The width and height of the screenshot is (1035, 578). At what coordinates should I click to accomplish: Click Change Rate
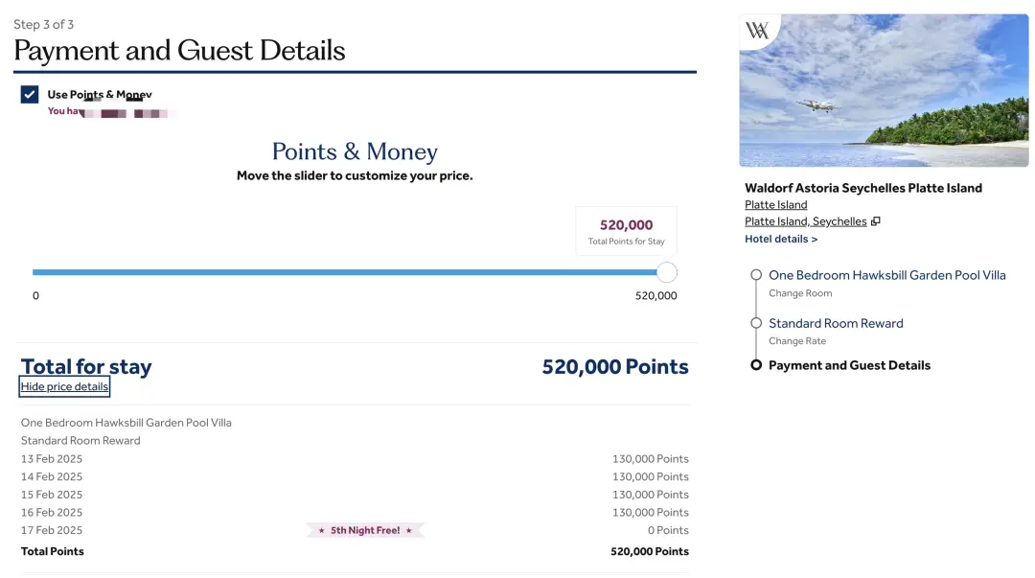pyautogui.click(x=796, y=341)
